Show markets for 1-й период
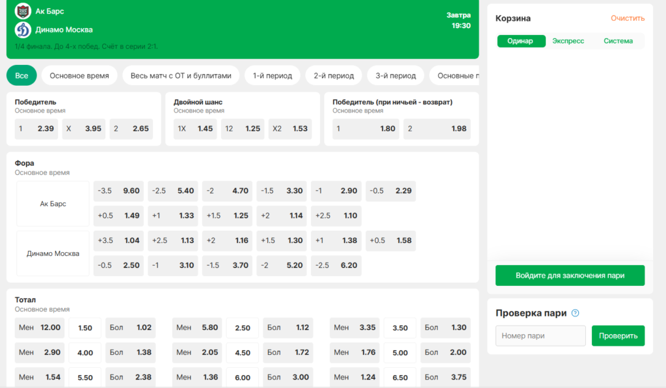Screen dimensions: 666x388 pyautogui.click(x=273, y=75)
